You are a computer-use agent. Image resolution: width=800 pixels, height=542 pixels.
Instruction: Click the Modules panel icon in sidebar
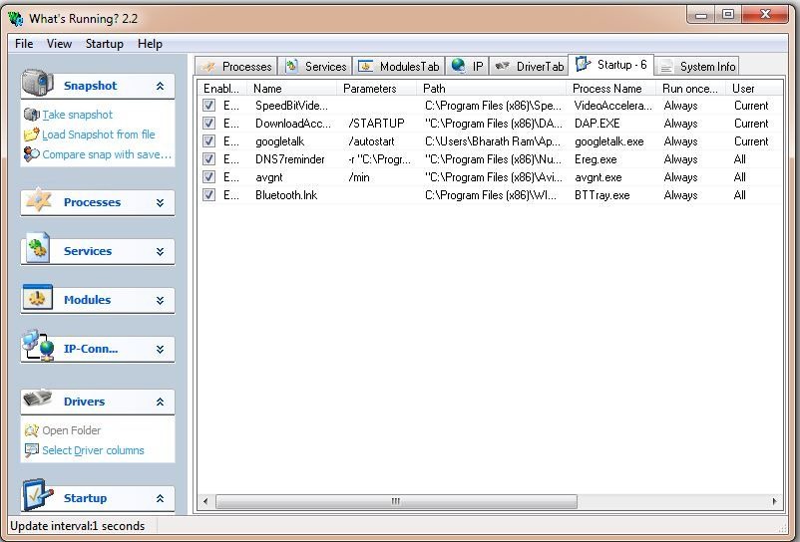click(38, 298)
